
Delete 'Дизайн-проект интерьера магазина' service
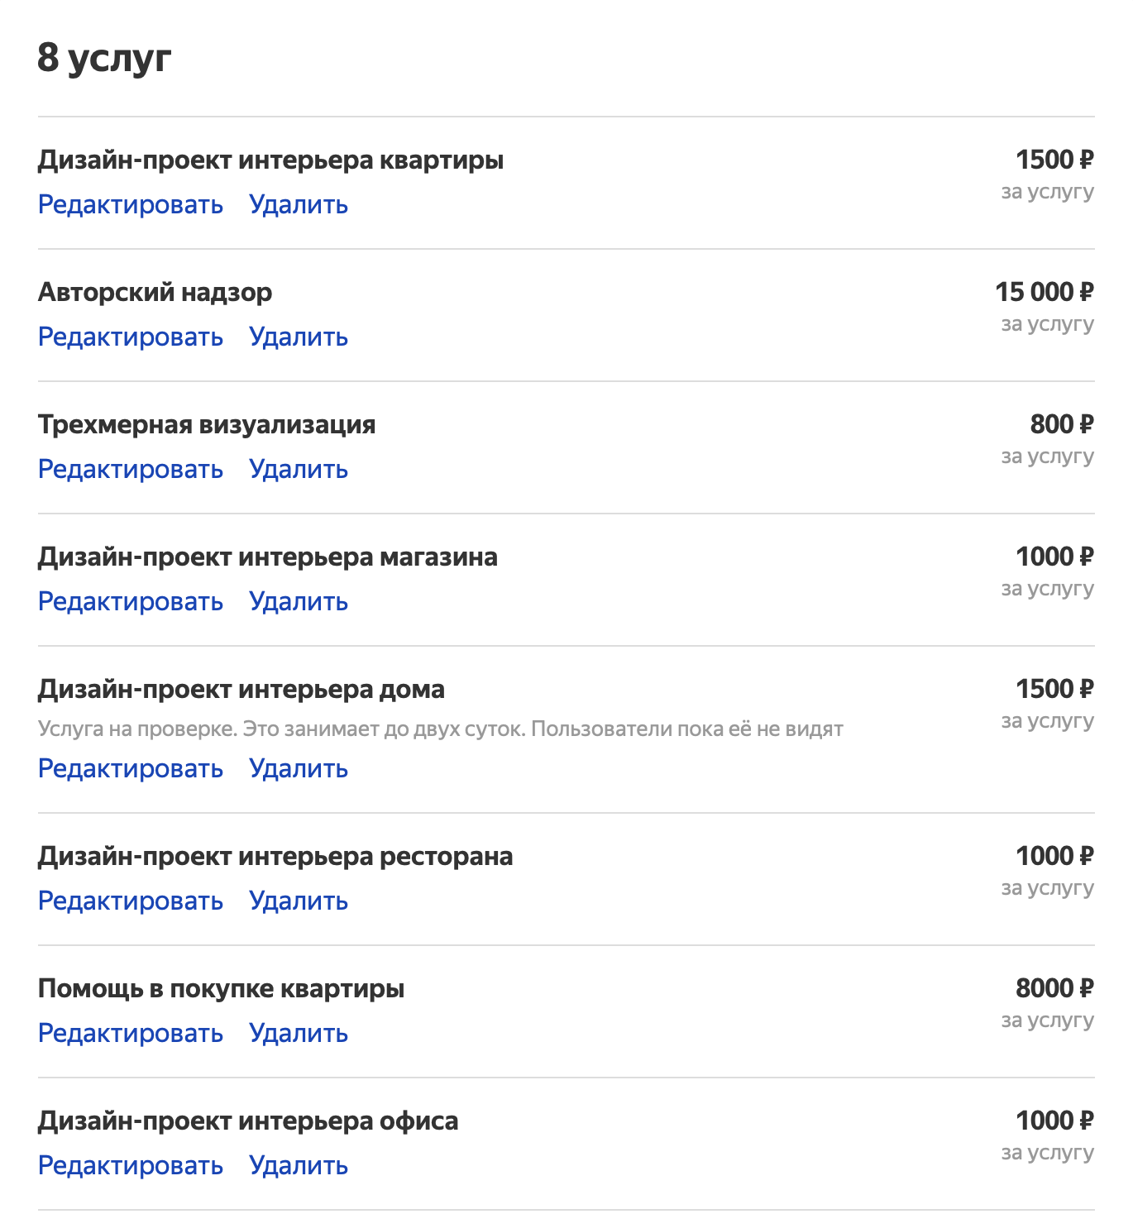click(299, 602)
